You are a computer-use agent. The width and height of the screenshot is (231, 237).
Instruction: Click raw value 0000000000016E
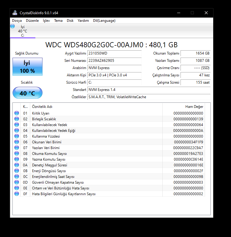[x=188, y=165]
